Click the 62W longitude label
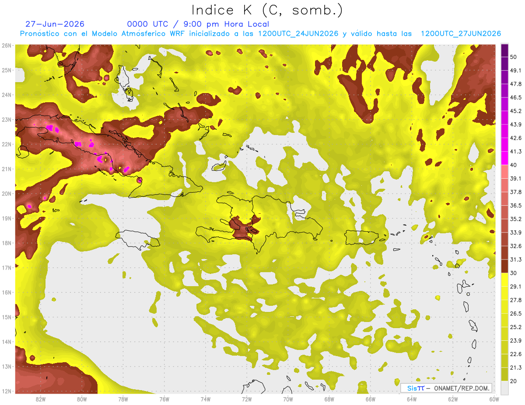The image size is (525, 405). point(453,399)
